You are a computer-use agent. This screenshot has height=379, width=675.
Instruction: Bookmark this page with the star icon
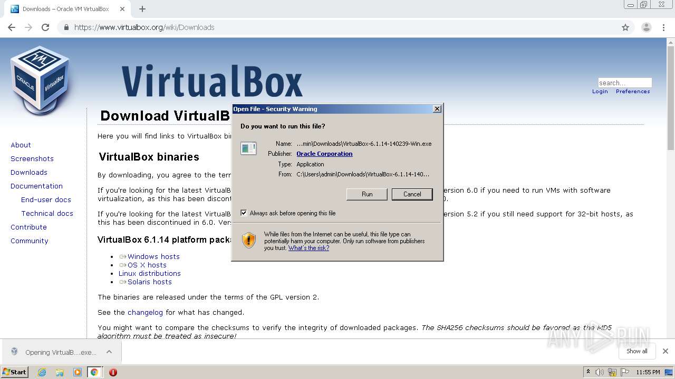625,27
